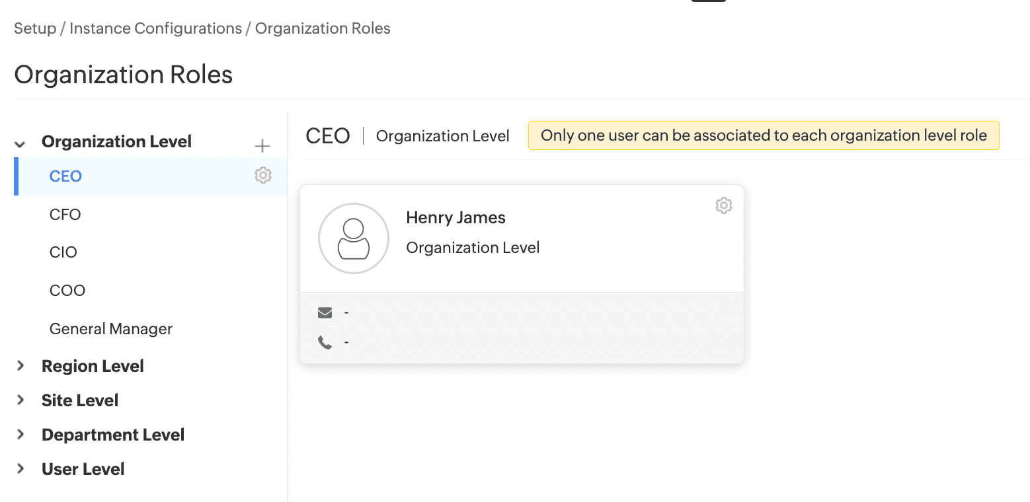
Task: Click the plus icon beside Organization Level
Action: point(262,146)
